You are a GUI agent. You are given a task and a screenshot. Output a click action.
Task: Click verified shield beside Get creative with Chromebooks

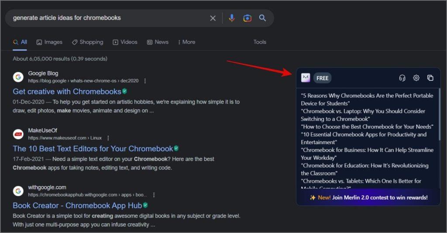(124, 91)
